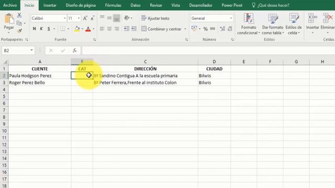The height and width of the screenshot is (188, 335).
Task: Decrease font size with small A icon
Action: click(x=92, y=18)
